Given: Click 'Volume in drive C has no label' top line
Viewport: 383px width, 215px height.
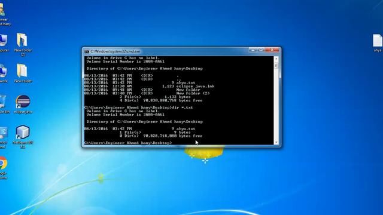Looking at the screenshot, I should pyautogui.click(x=123, y=58).
